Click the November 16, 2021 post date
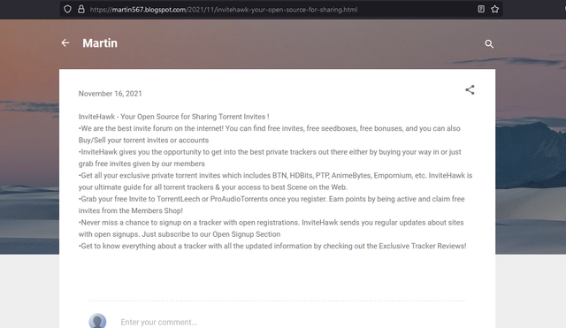566x328 pixels. click(110, 94)
